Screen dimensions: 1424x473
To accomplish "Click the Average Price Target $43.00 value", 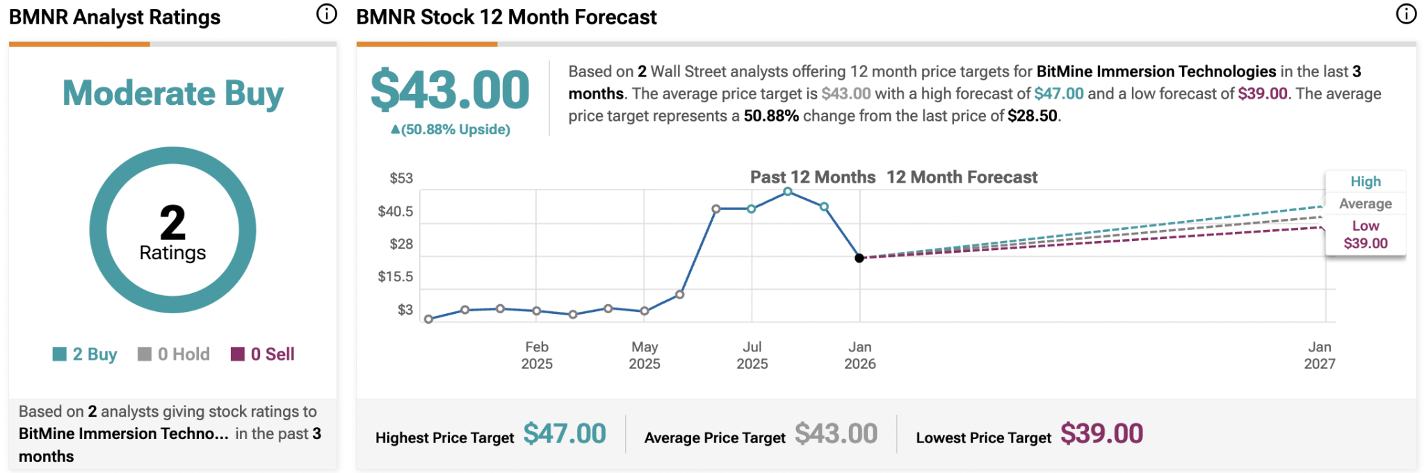I will [x=836, y=434].
